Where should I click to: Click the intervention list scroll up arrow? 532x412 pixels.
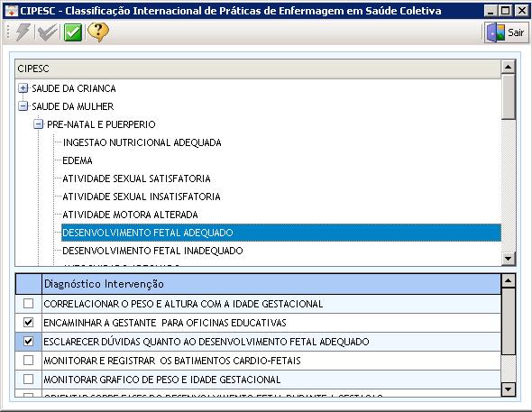click(508, 280)
